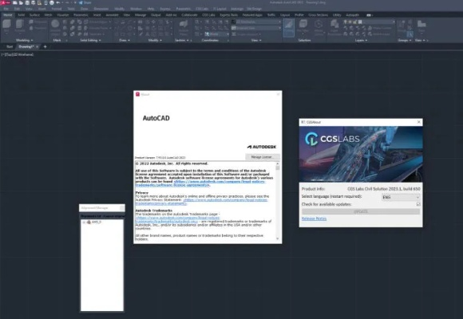Click the Smooth Object mesh icon
This screenshot has height=319, width=463.
pos(55,26)
